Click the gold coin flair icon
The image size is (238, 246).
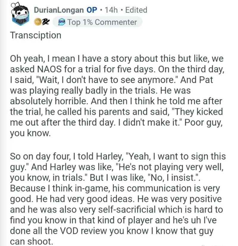37,22
